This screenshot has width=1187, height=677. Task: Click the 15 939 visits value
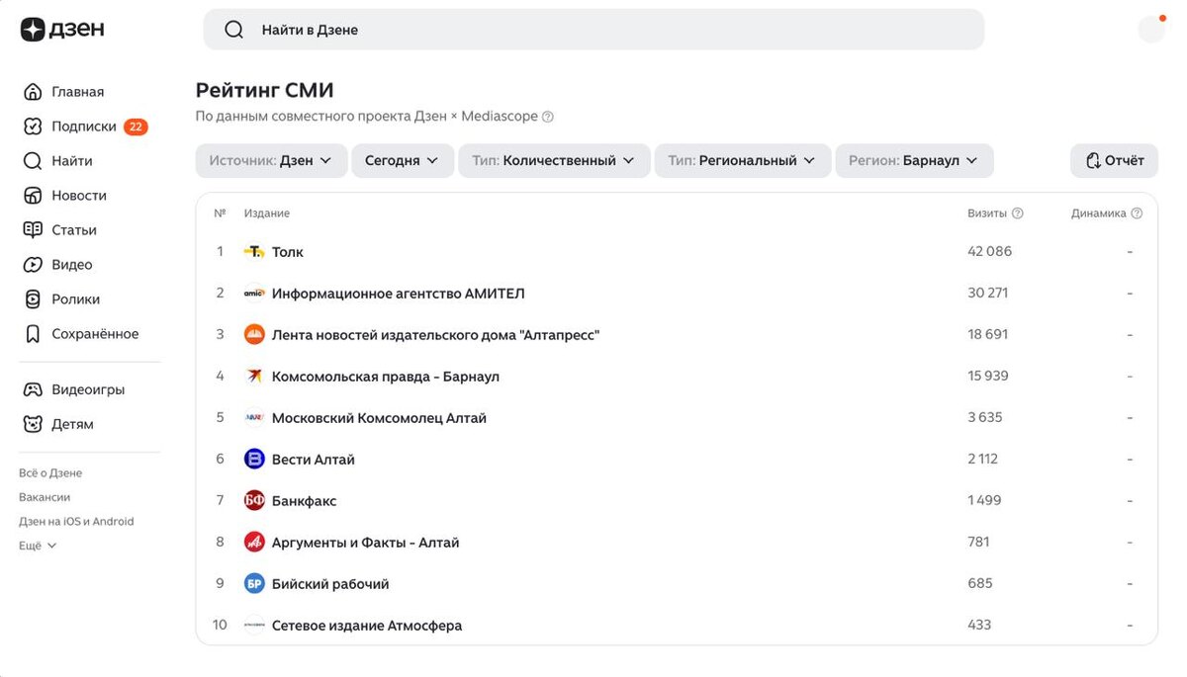988,376
